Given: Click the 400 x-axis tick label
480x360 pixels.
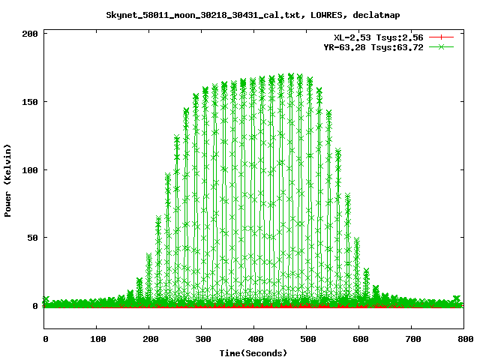Looking at the screenshot, I should point(256,339).
